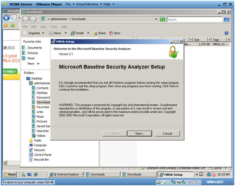Image resolution: width=235 pixels, height=186 pixels.
Task: Click the Control Panel icon in tree
Action: [x=31, y=155]
